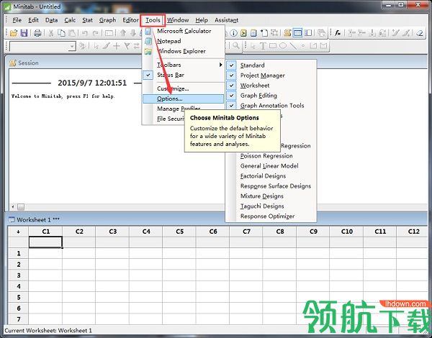Image resolution: width=432 pixels, height=338 pixels.
Task: Select the C1 column name cell
Action: coord(45,242)
